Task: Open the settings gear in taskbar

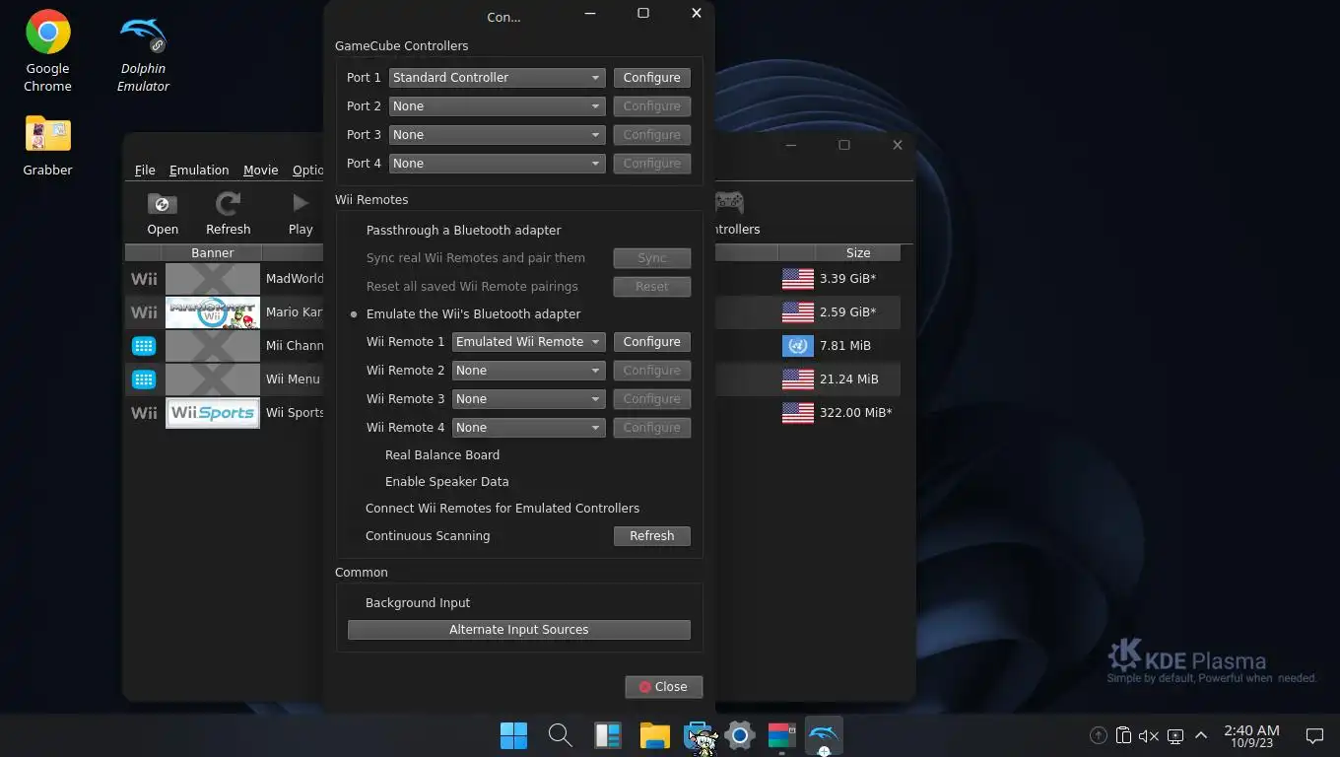Action: tap(739, 735)
